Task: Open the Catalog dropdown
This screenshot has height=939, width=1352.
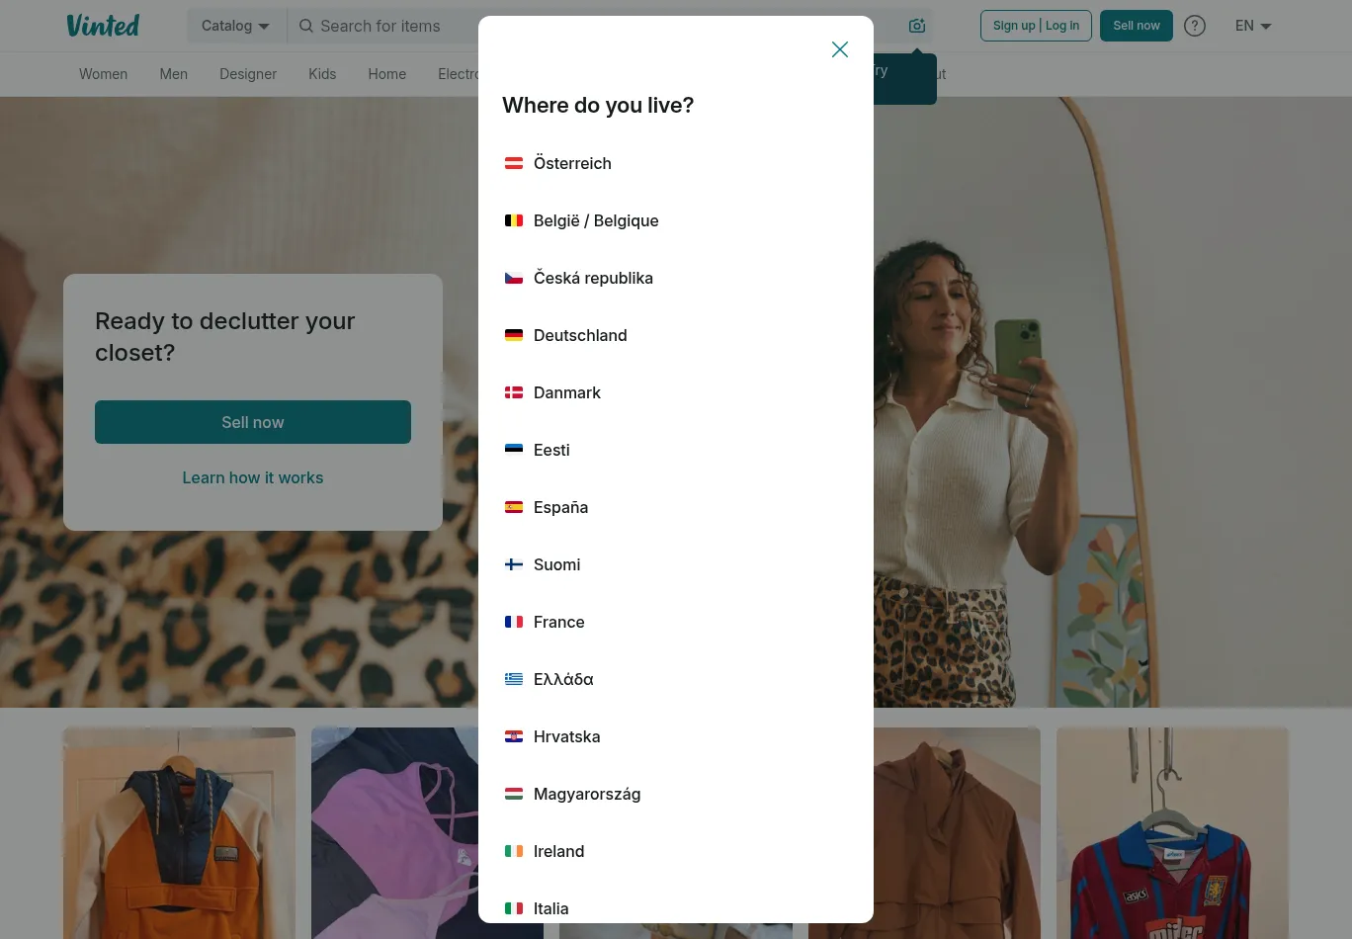Action: (x=235, y=26)
